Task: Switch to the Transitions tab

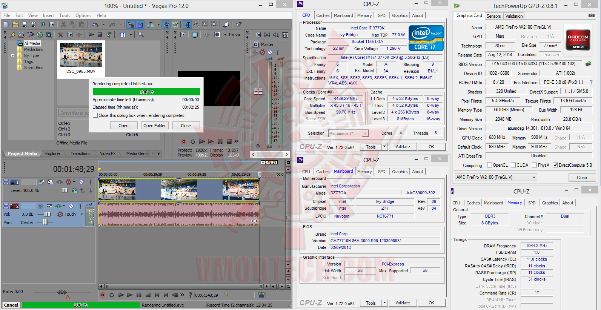Action: click(x=80, y=153)
